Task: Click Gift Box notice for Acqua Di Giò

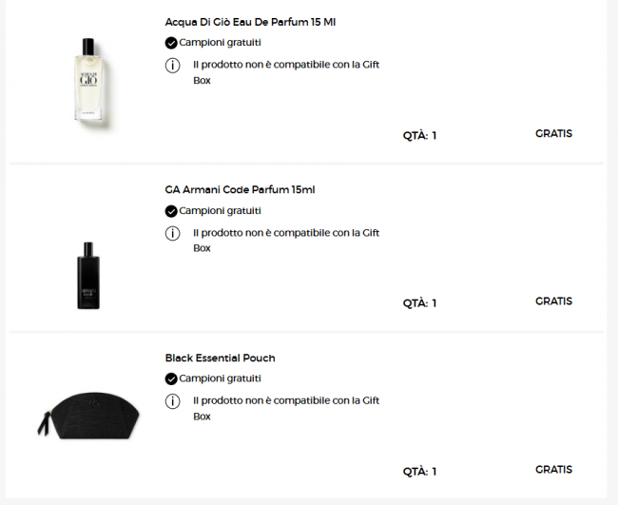Action: click(x=285, y=72)
